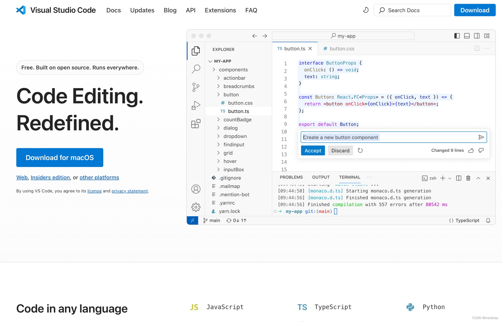The width and height of the screenshot is (502, 322).
Task: Maximize panel size caret icon
Action: coord(478,178)
